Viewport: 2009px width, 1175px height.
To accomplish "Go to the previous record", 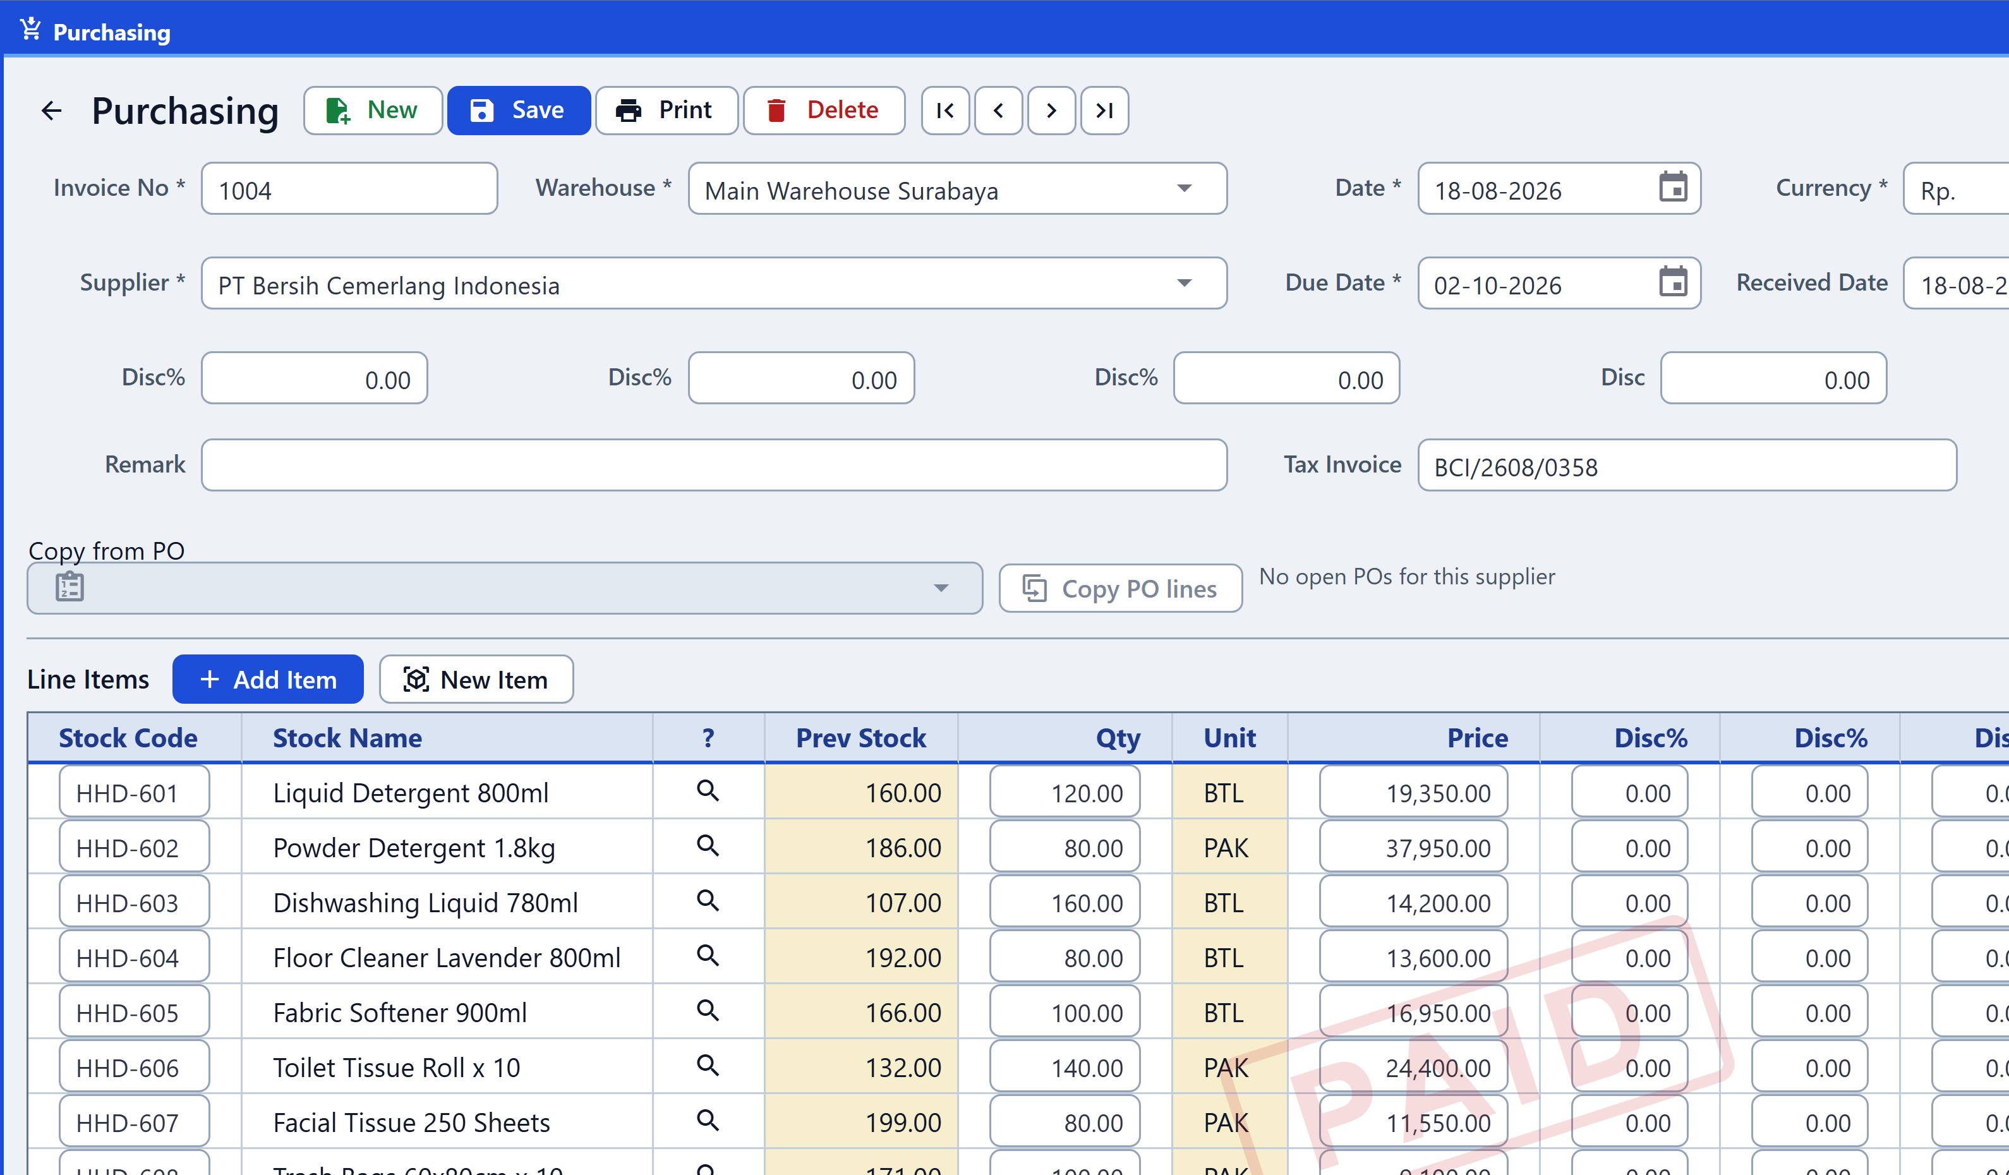I will tap(998, 110).
